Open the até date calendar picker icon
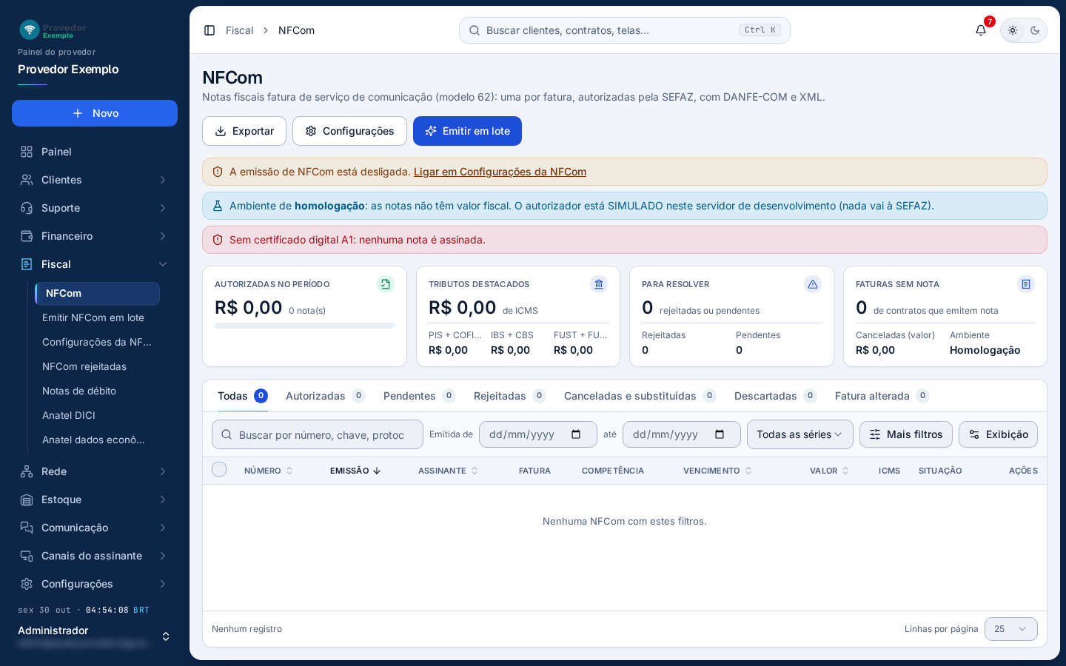Screen dimensions: 1066x666 pyautogui.click(x=720, y=434)
